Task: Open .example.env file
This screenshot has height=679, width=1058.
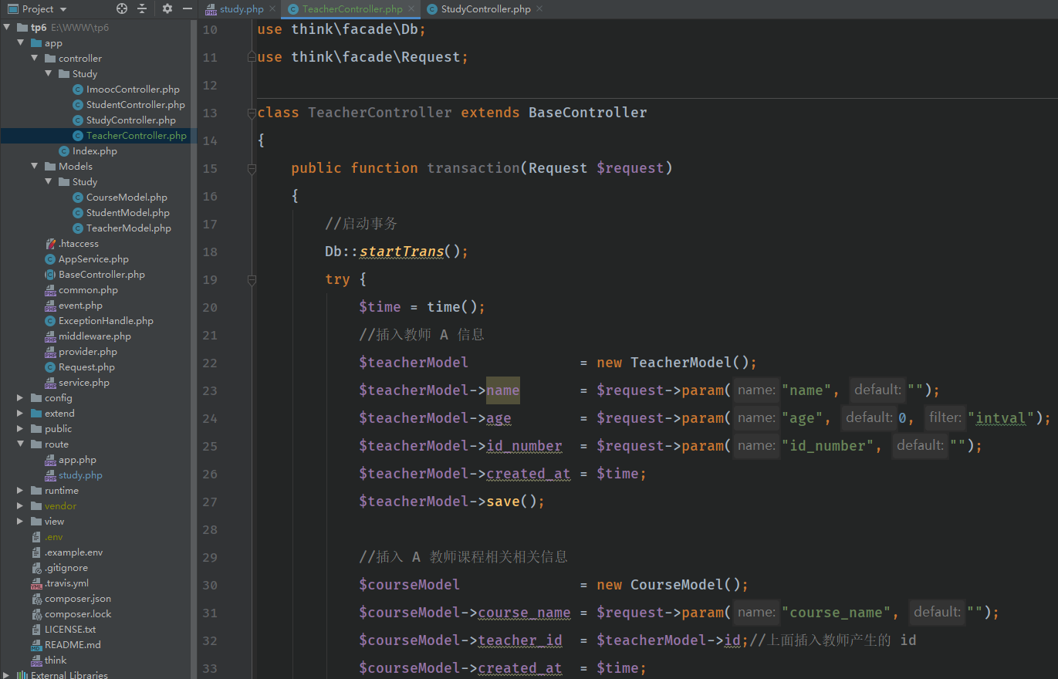Action: click(73, 552)
